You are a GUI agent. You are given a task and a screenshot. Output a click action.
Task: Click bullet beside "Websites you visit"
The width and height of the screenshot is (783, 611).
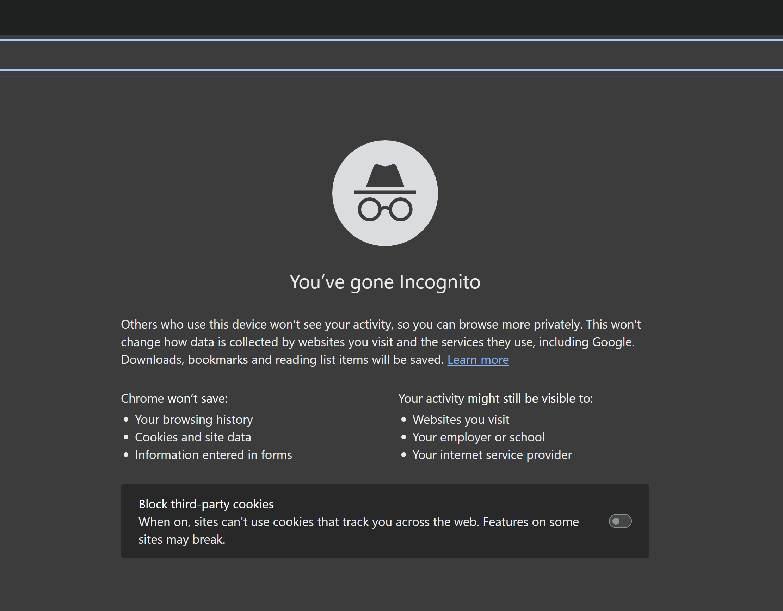pyautogui.click(x=404, y=420)
